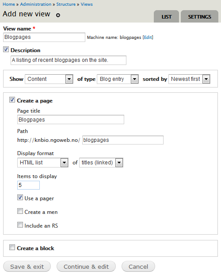This screenshot has width=221, height=274.
Task: Open the Show Content dropdown
Action: (49, 79)
